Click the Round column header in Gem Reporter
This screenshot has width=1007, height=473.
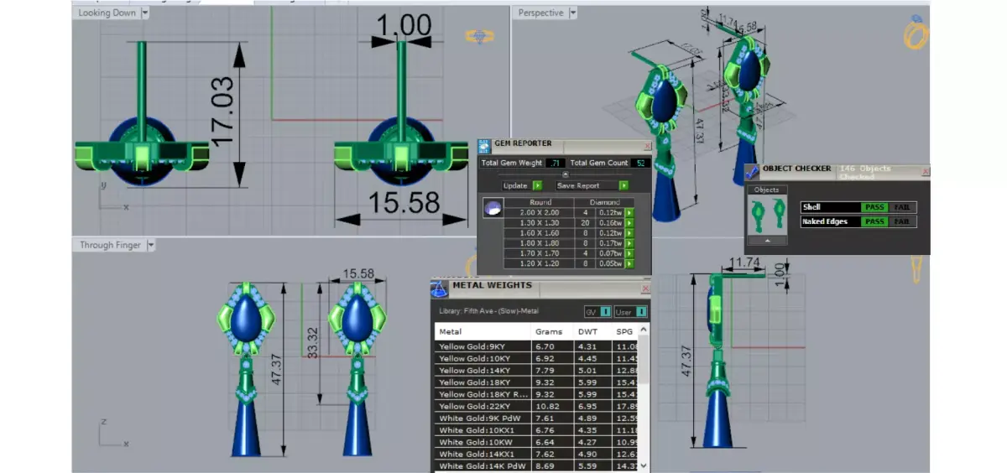point(540,202)
